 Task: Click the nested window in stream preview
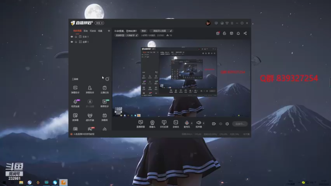tap(179, 72)
